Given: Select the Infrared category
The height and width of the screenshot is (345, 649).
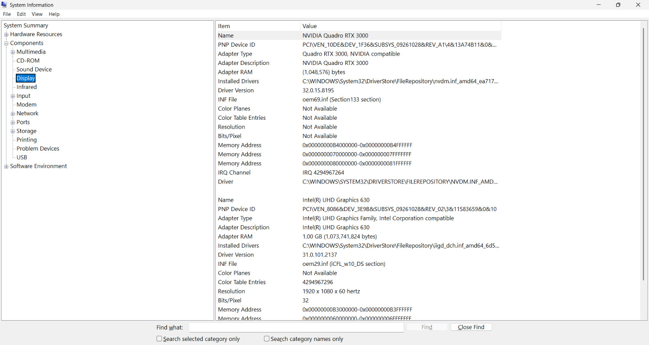Looking at the screenshot, I should pos(26,87).
